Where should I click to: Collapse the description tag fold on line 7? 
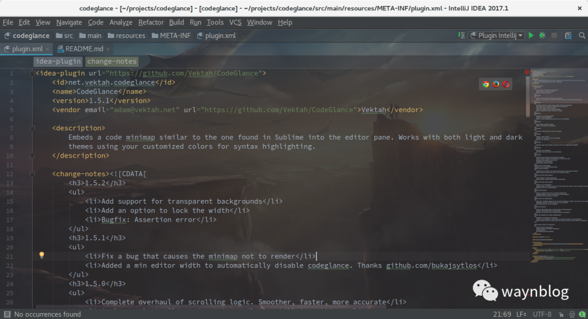point(32,128)
